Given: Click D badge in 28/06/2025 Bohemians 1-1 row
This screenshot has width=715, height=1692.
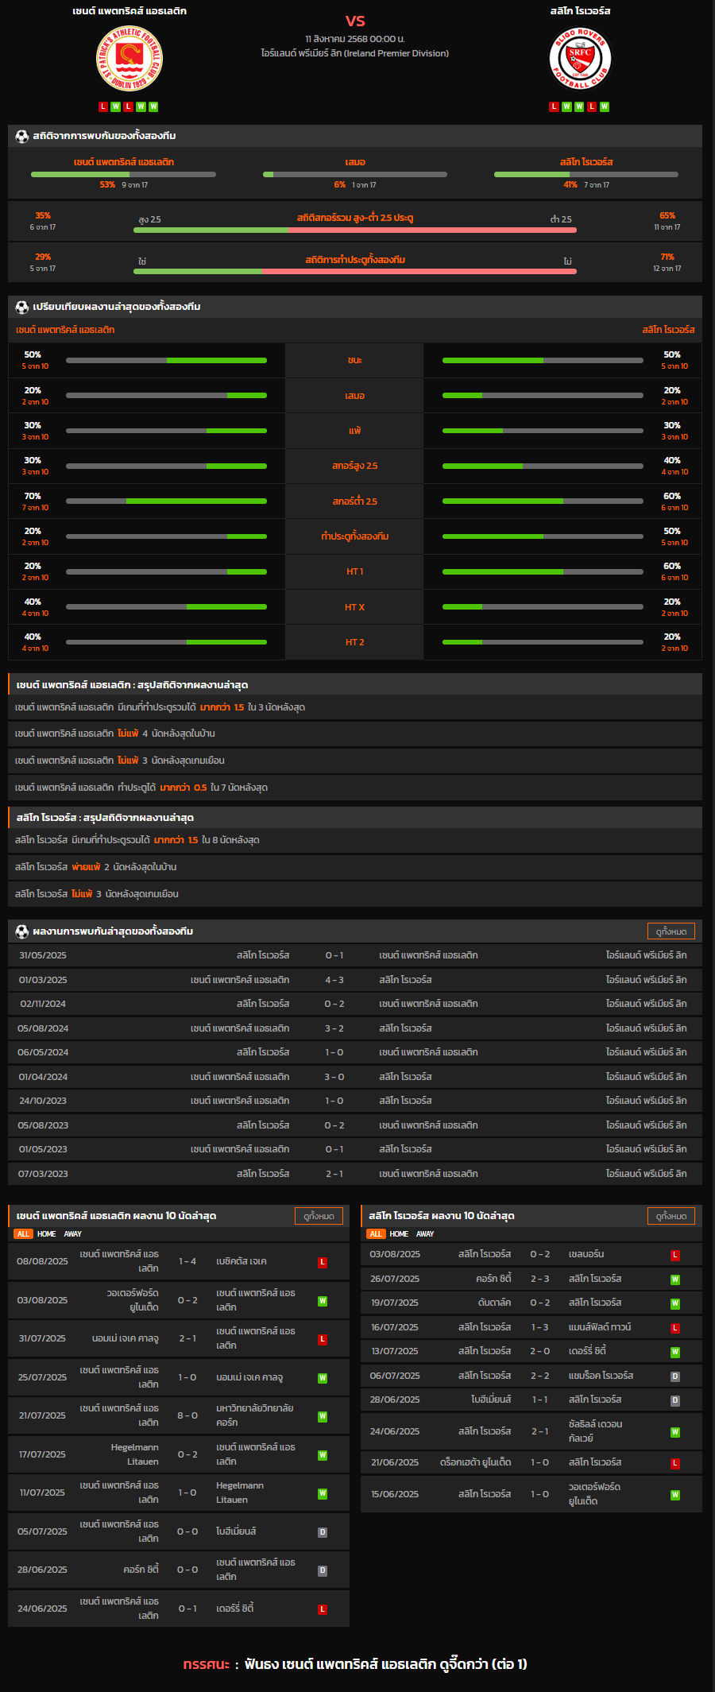Looking at the screenshot, I should point(675,1400).
